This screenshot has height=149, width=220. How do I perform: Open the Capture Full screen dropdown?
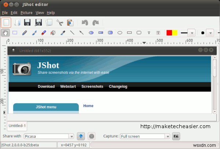pos(145,136)
